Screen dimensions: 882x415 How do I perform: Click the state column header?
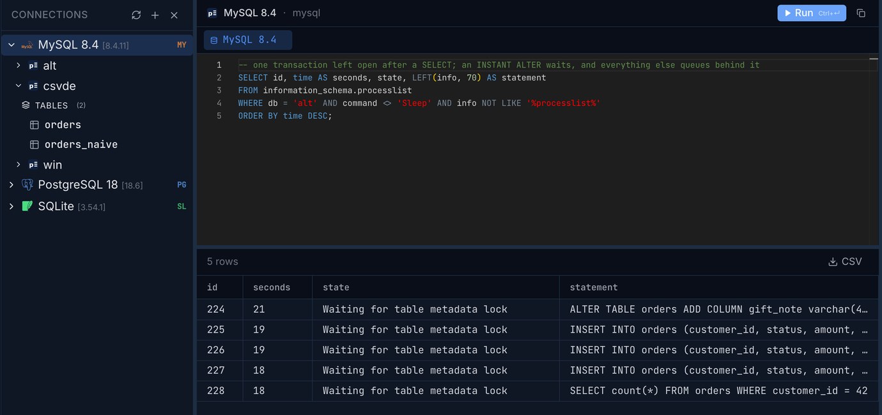click(436, 287)
